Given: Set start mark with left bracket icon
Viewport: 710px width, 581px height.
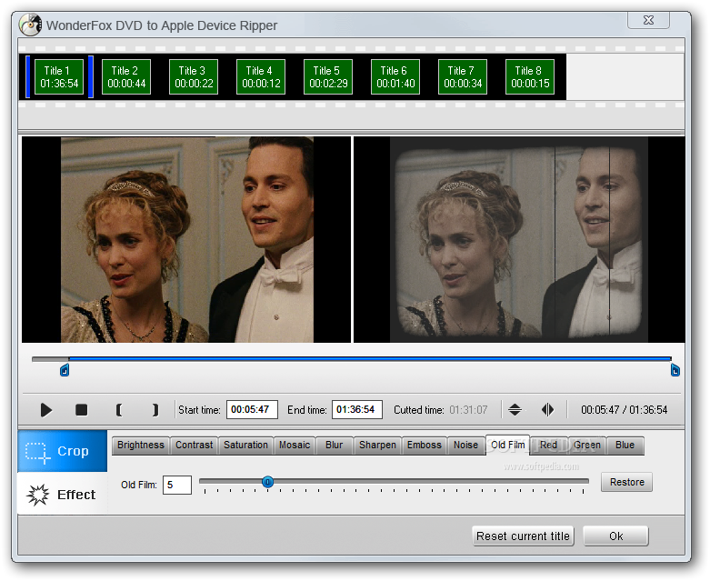Looking at the screenshot, I should point(118,410).
